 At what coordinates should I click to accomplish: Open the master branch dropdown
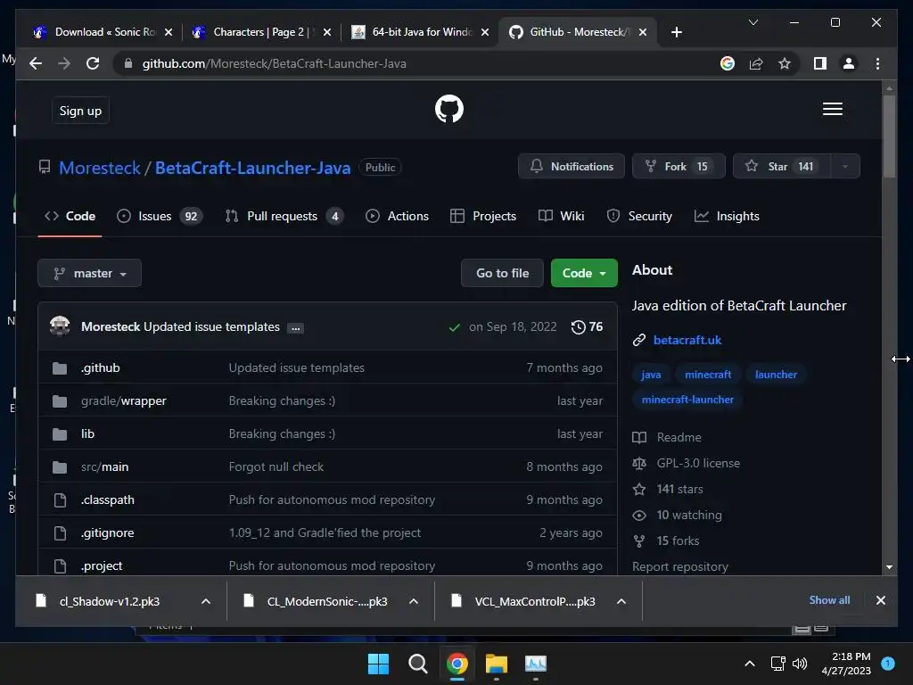pos(90,273)
